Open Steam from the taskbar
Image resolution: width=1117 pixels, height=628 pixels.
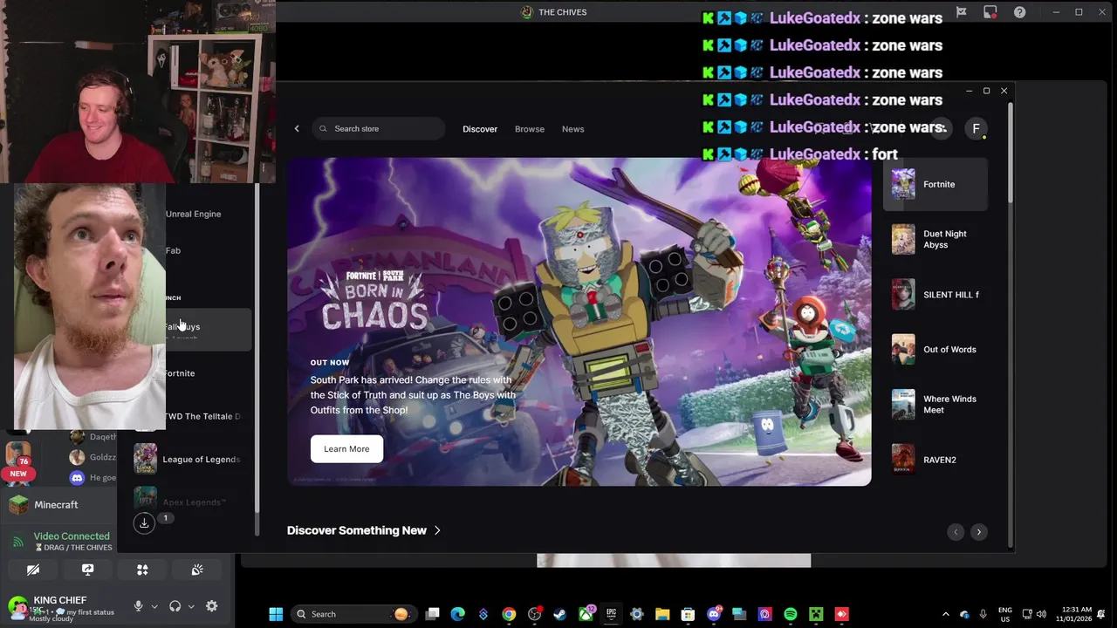point(559,614)
